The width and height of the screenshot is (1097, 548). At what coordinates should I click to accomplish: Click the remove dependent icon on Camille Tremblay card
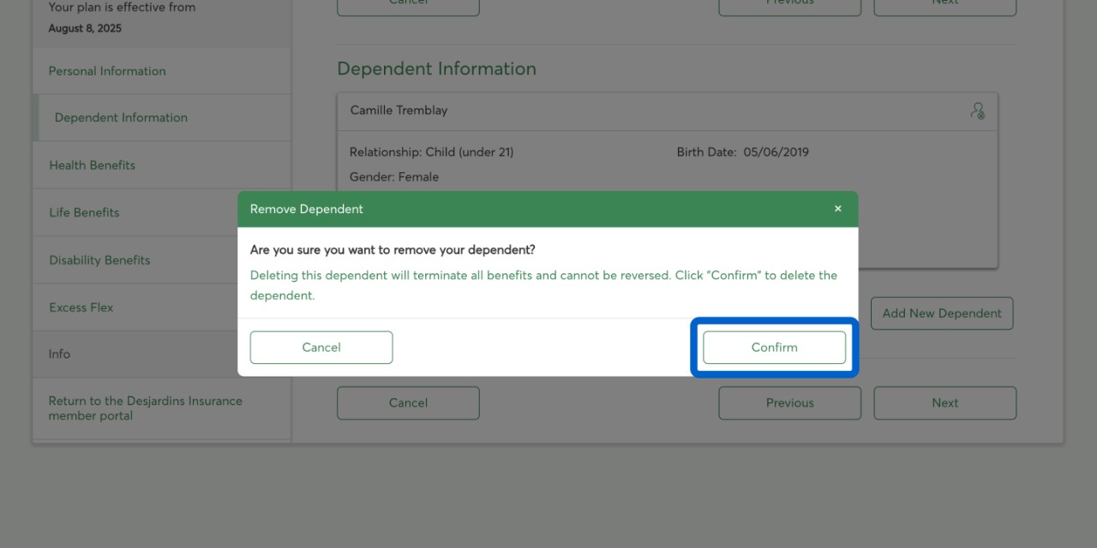[977, 110]
